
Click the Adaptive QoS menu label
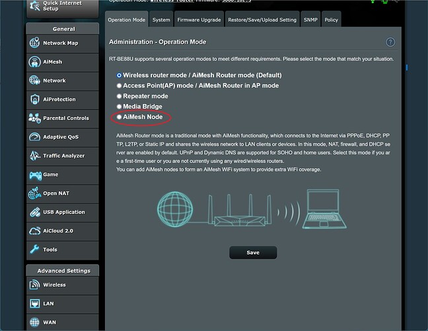pos(61,137)
